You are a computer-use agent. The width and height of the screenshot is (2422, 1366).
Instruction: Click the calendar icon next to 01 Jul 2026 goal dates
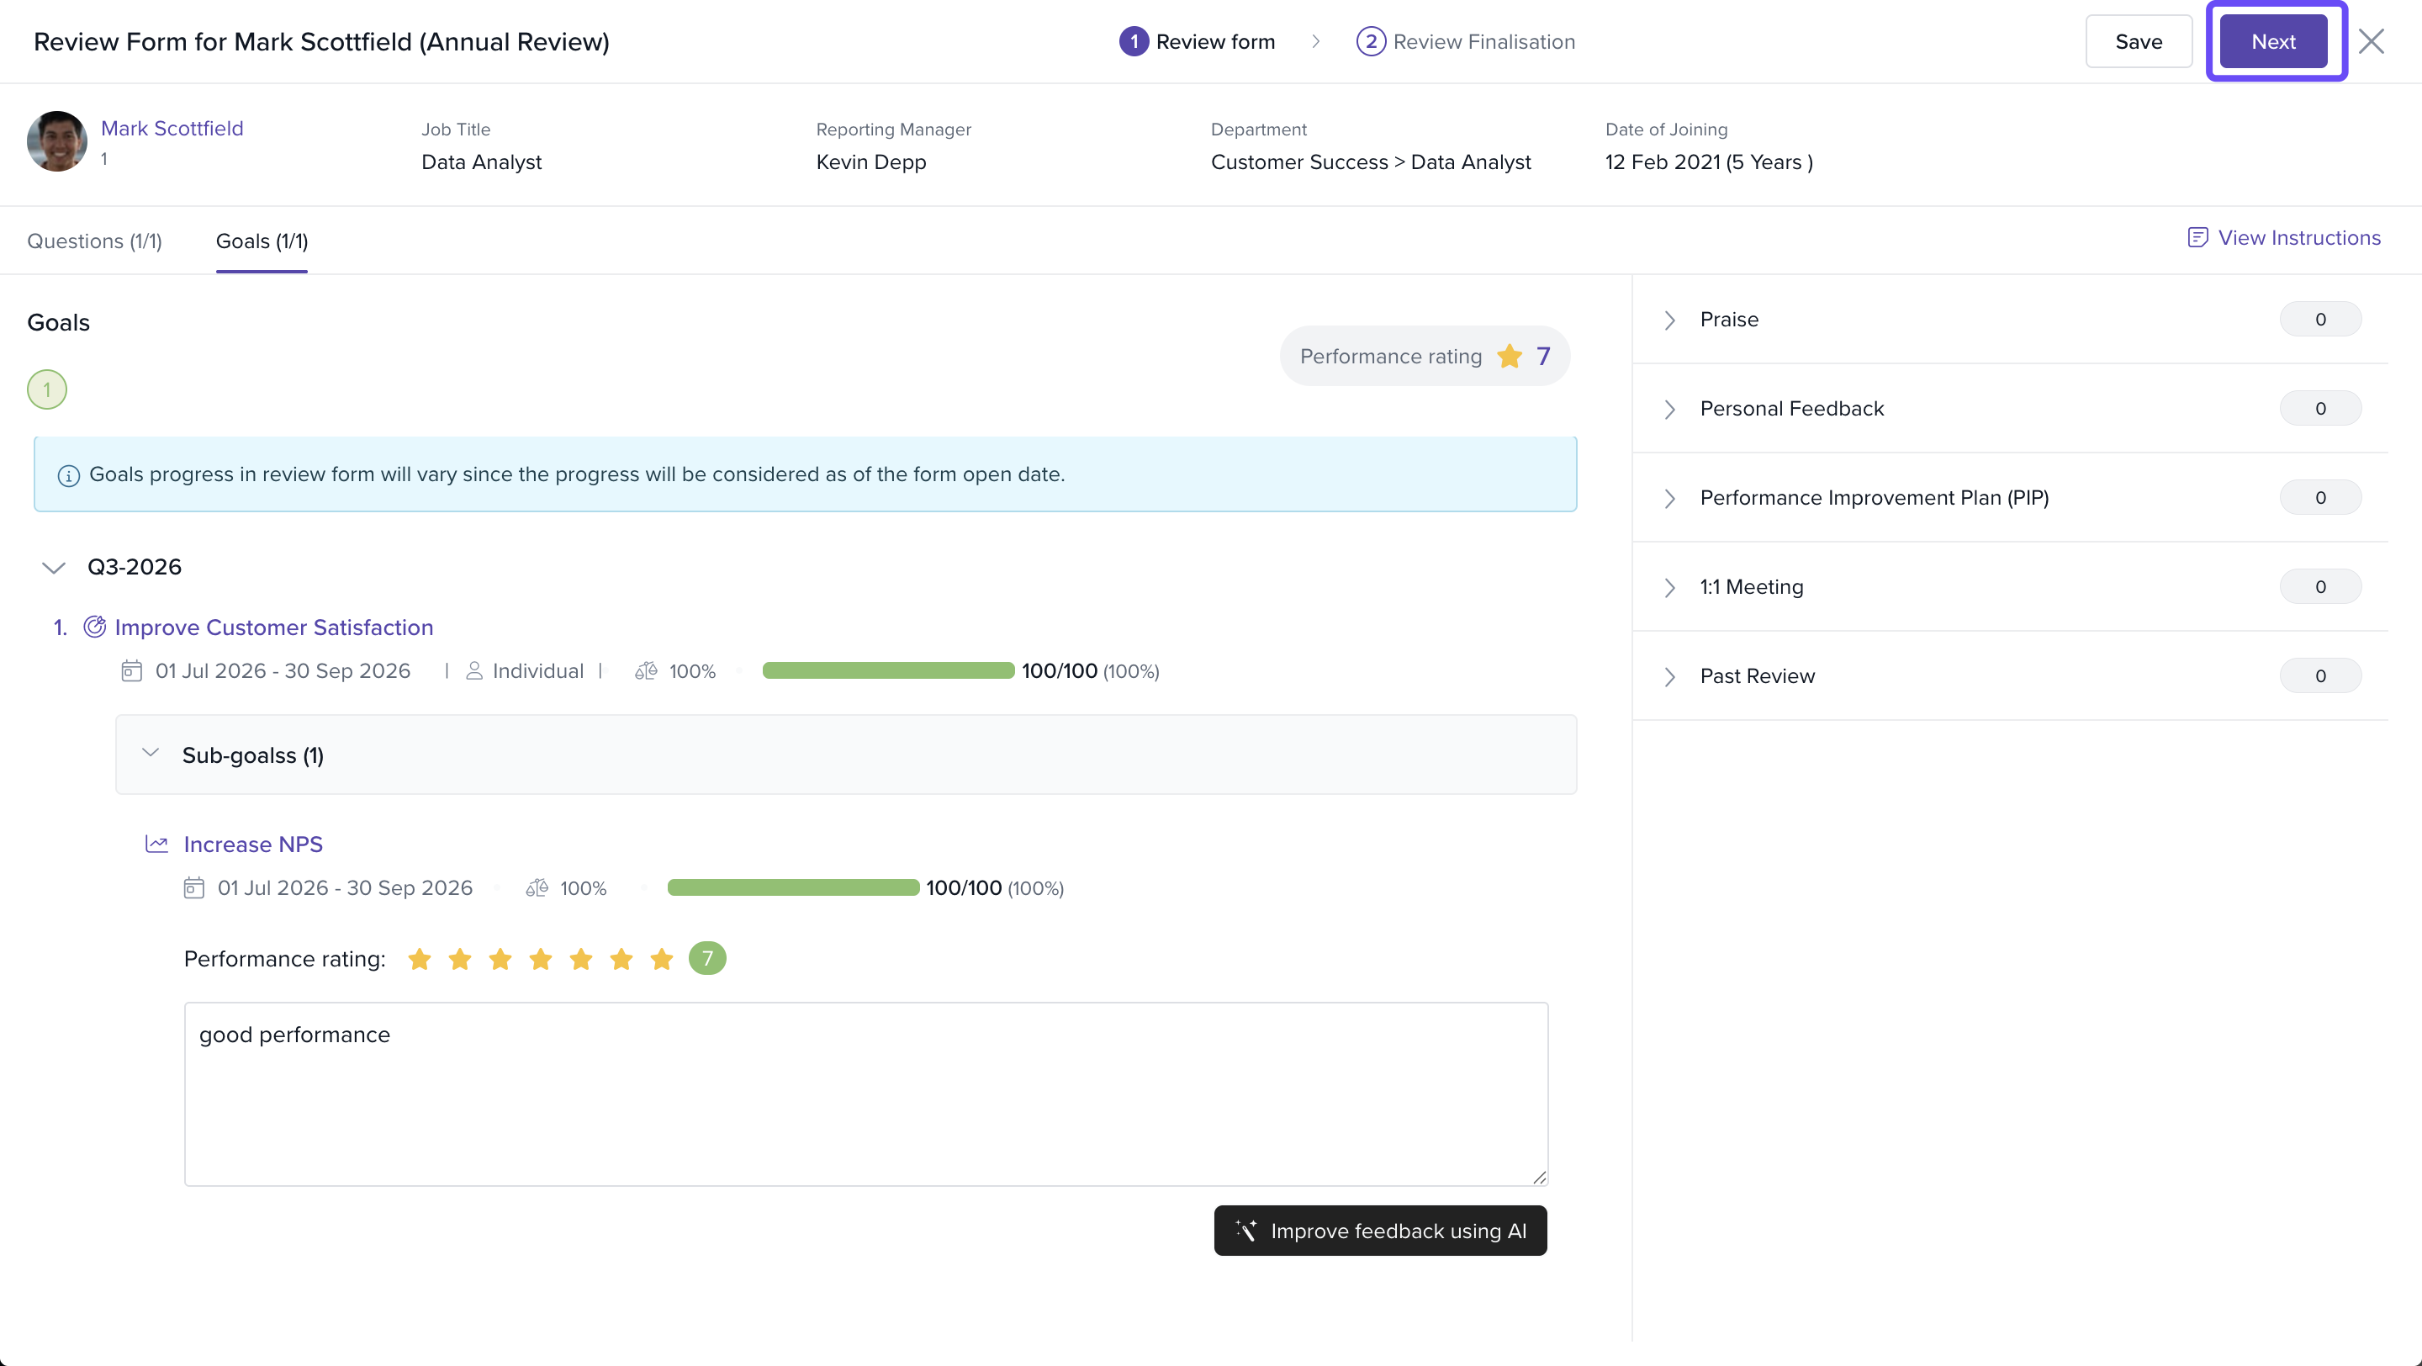132,671
